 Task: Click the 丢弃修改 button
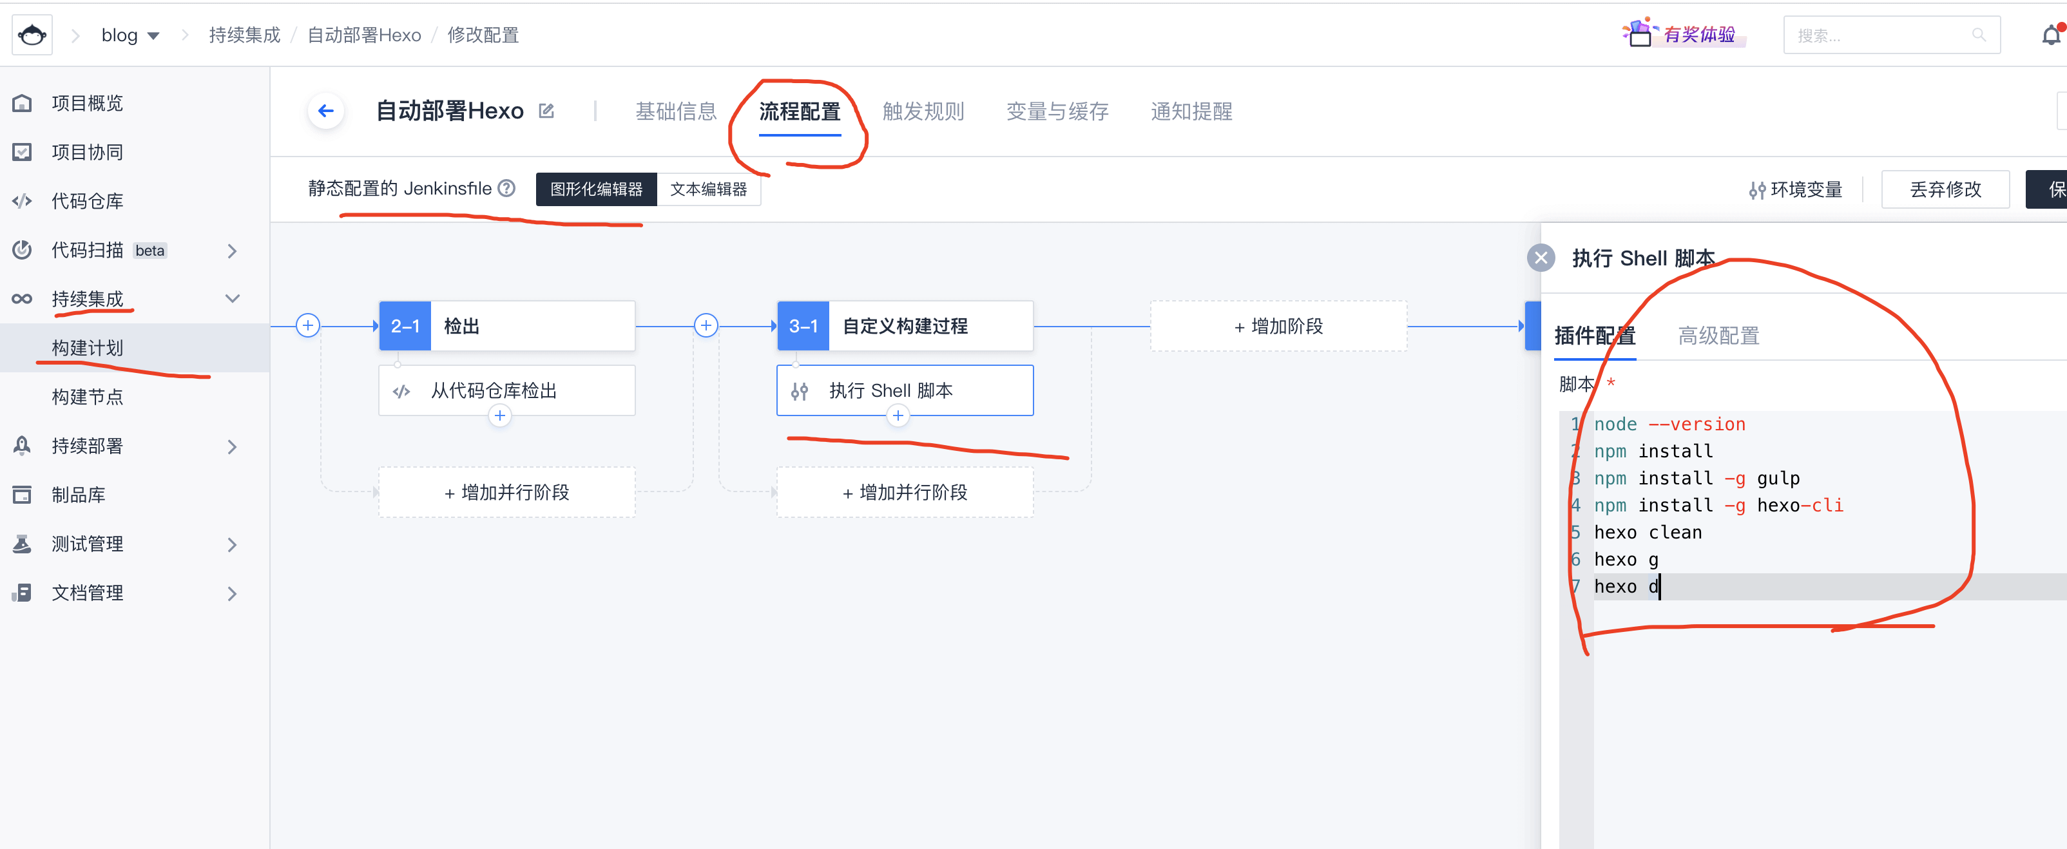pyautogui.click(x=1944, y=189)
